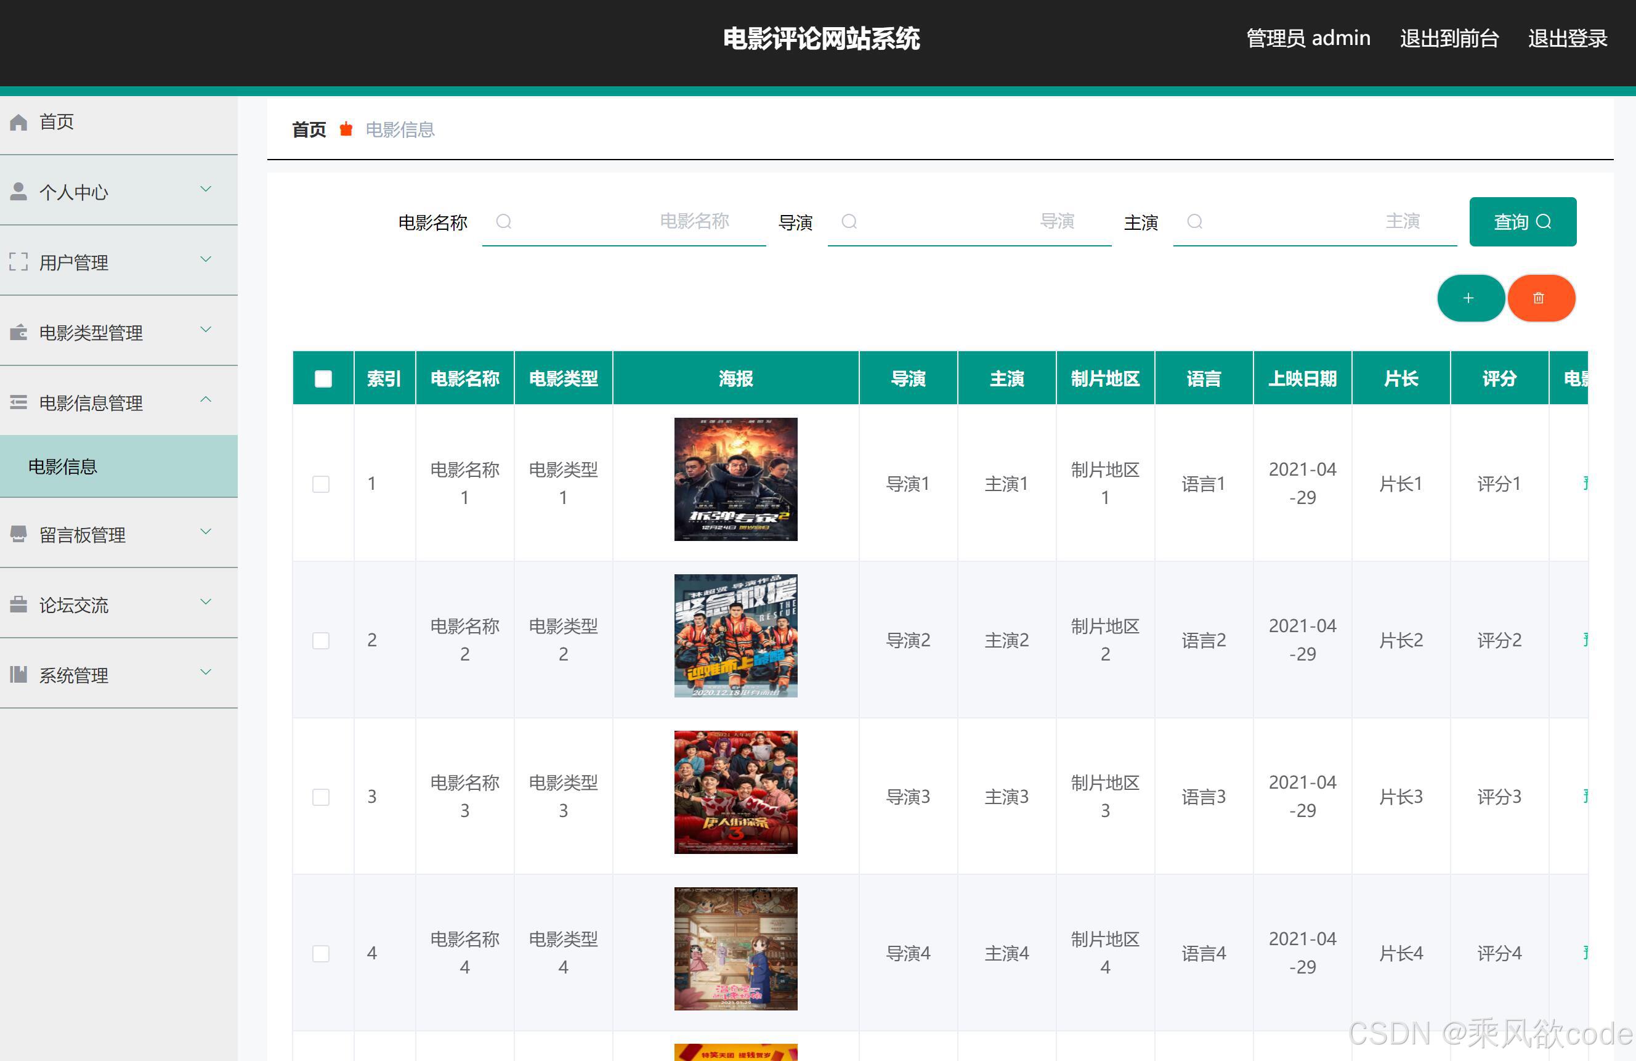Open the 首页 breadcrumb link
Image resolution: width=1636 pixels, height=1061 pixels.
[x=309, y=130]
